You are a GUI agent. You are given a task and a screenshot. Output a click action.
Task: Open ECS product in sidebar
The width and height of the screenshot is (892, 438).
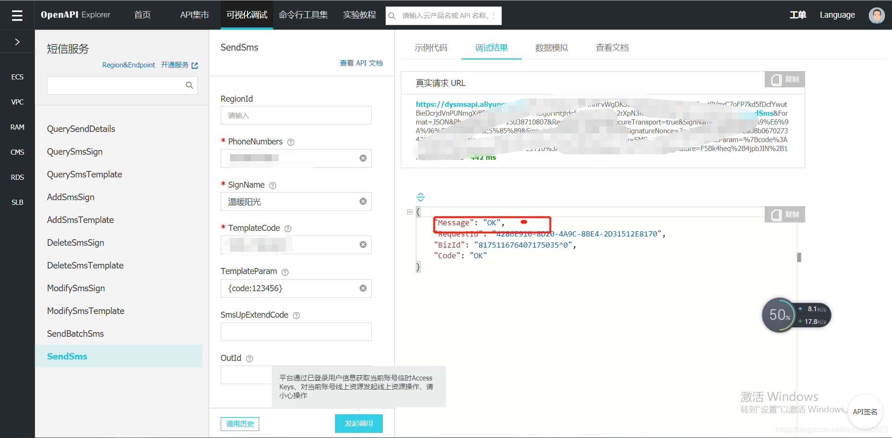point(17,77)
